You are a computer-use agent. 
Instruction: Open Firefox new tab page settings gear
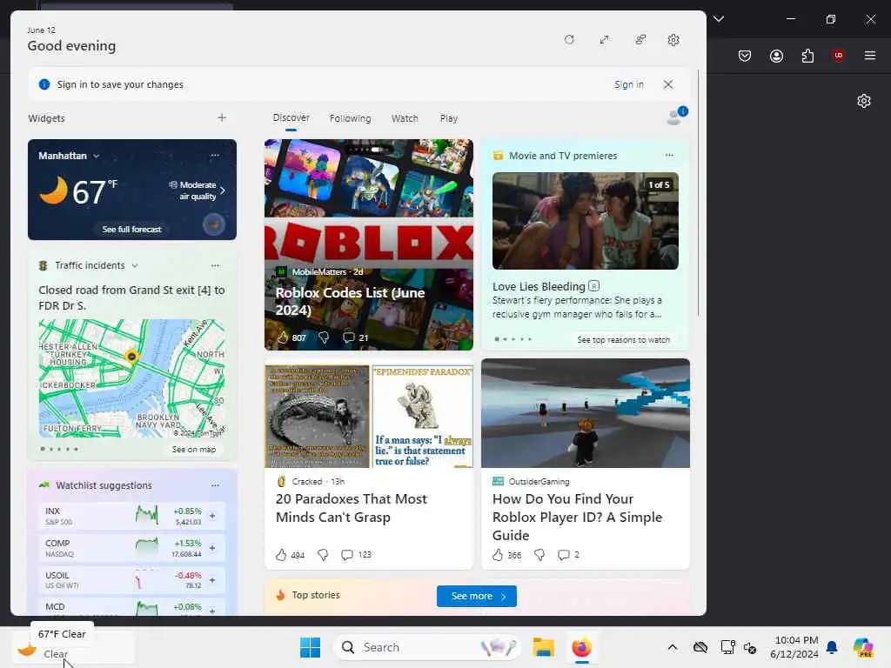coord(864,101)
